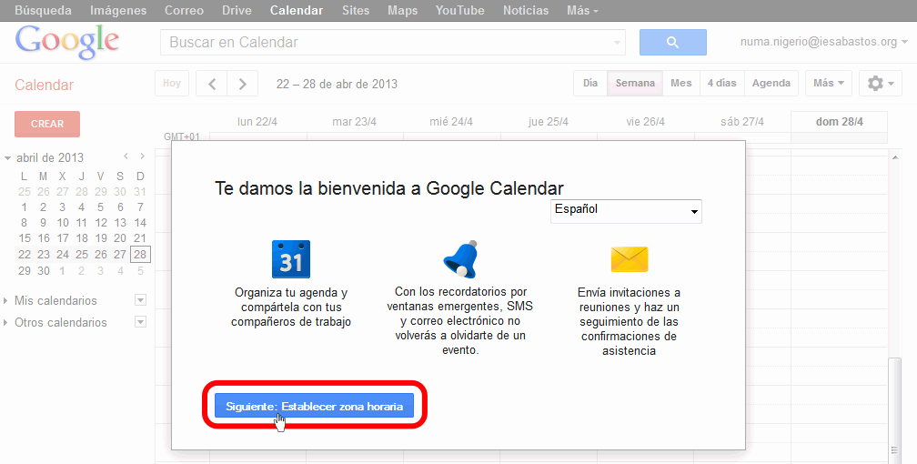Switch to Mes view
The width and height of the screenshot is (917, 464).
coord(681,83)
